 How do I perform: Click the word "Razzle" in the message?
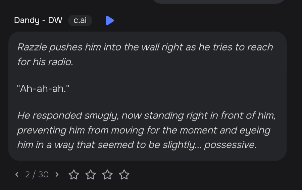point(32,47)
